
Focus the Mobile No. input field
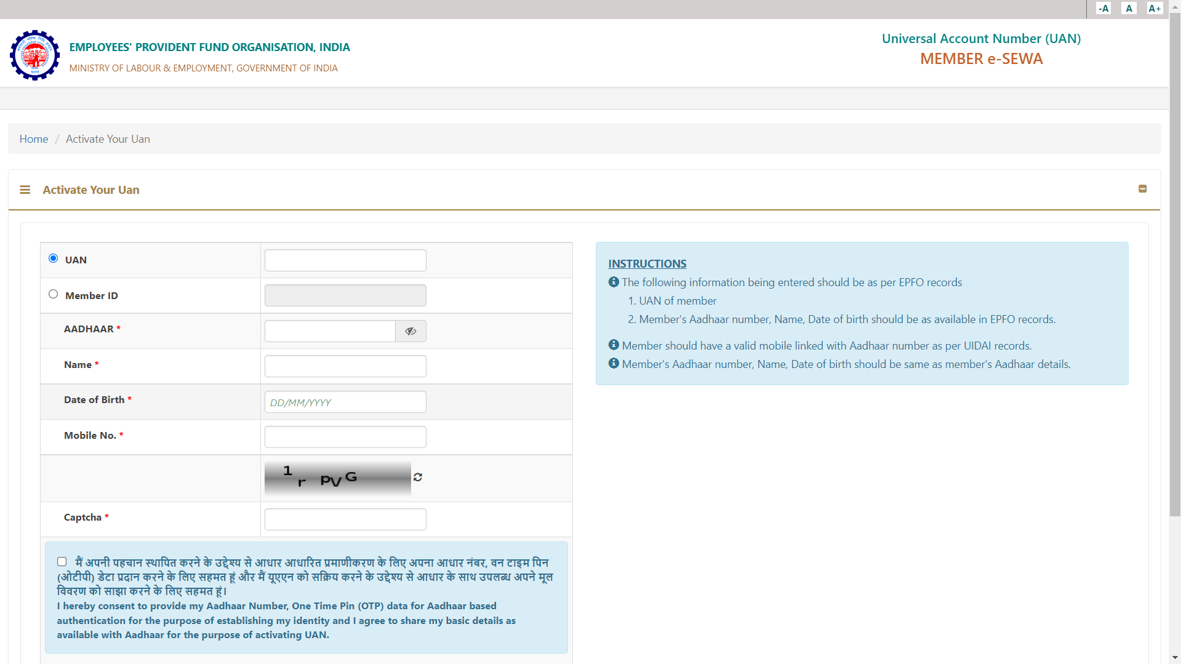(x=345, y=437)
